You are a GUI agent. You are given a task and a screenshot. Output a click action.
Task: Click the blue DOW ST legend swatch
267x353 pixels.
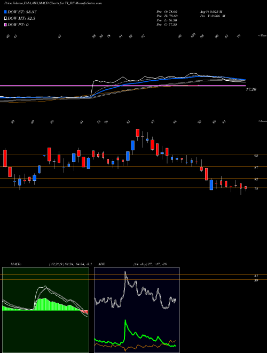tap(5, 12)
